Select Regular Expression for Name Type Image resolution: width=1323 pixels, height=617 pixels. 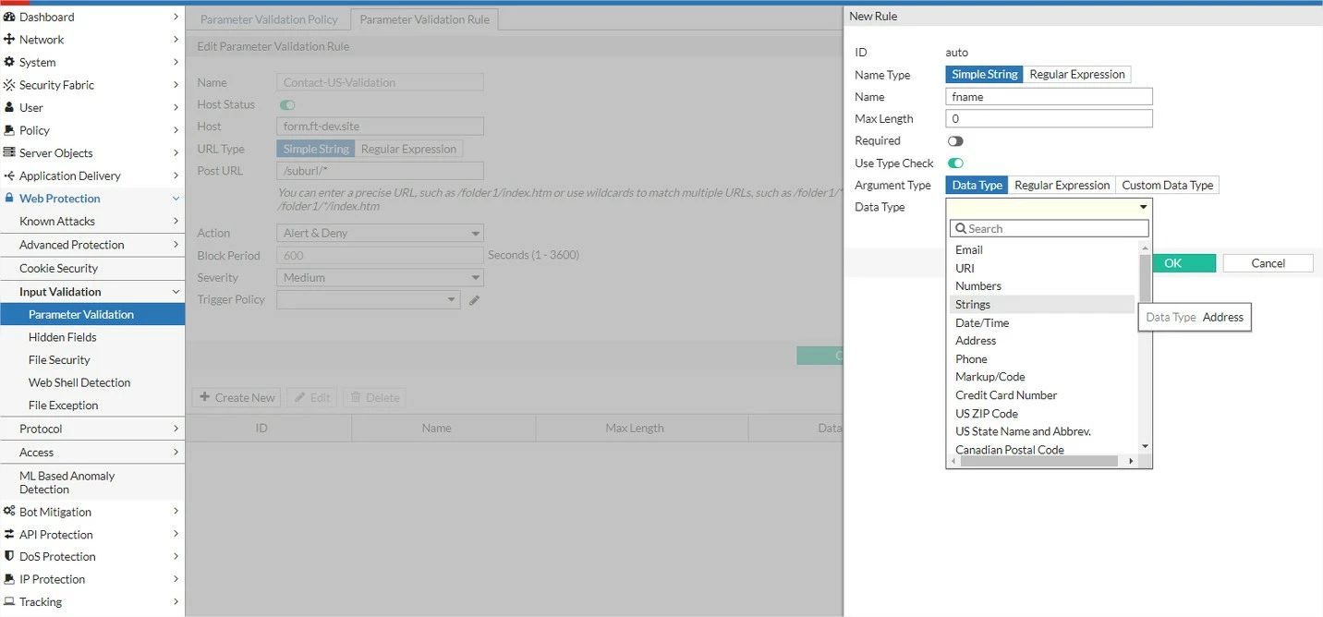[1077, 75]
